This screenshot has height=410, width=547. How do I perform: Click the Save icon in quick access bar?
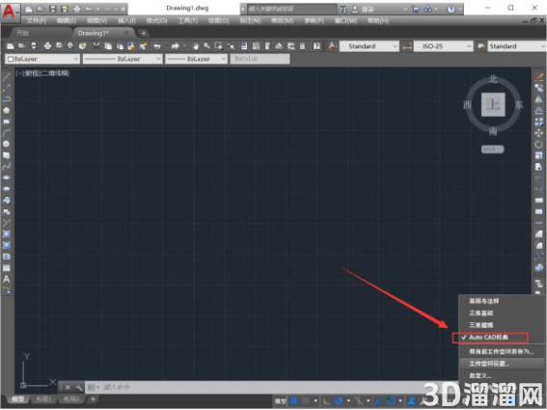[x=53, y=9]
